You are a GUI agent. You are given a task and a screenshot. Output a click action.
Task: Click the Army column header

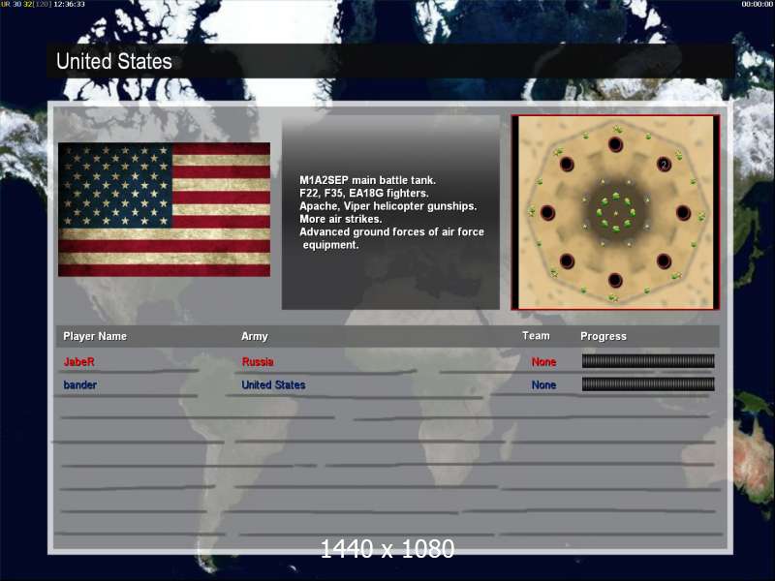(x=255, y=336)
